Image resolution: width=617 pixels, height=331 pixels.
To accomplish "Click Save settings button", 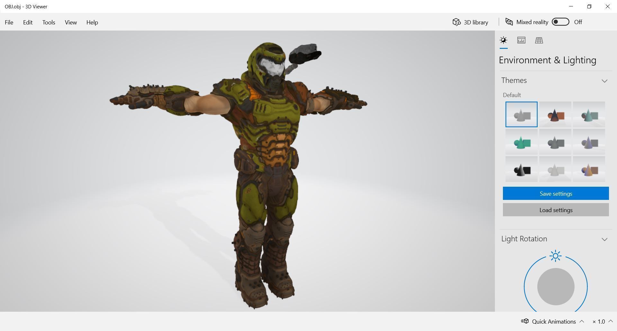I will pyautogui.click(x=556, y=193).
